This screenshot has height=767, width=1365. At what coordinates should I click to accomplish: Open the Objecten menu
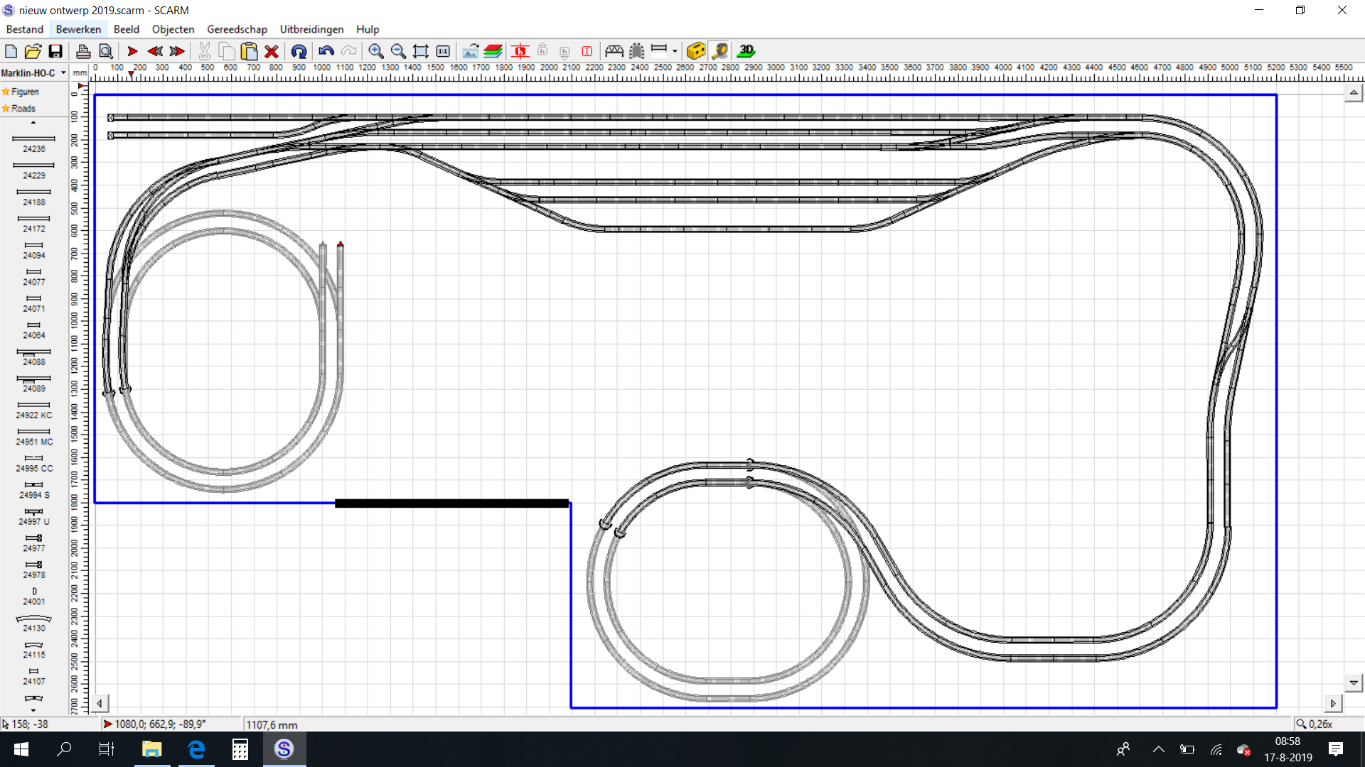pyautogui.click(x=173, y=29)
